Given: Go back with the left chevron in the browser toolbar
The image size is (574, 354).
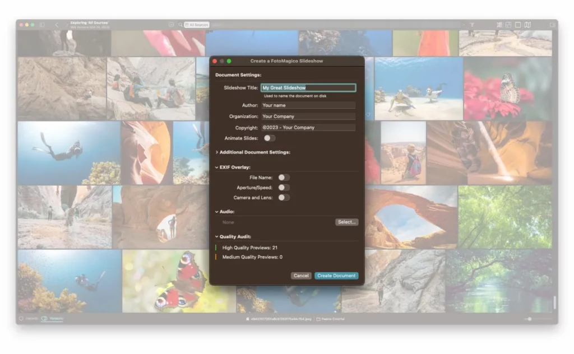Looking at the screenshot, I should (57, 25).
